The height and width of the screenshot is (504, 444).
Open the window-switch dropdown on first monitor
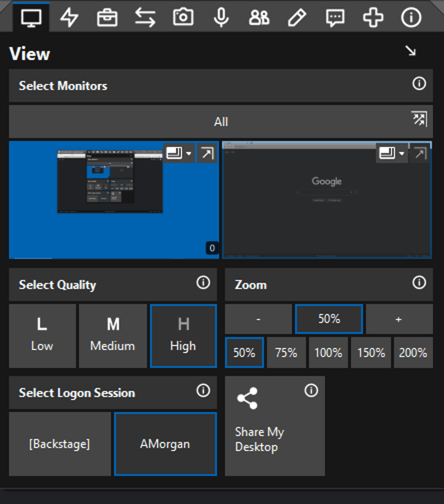179,153
